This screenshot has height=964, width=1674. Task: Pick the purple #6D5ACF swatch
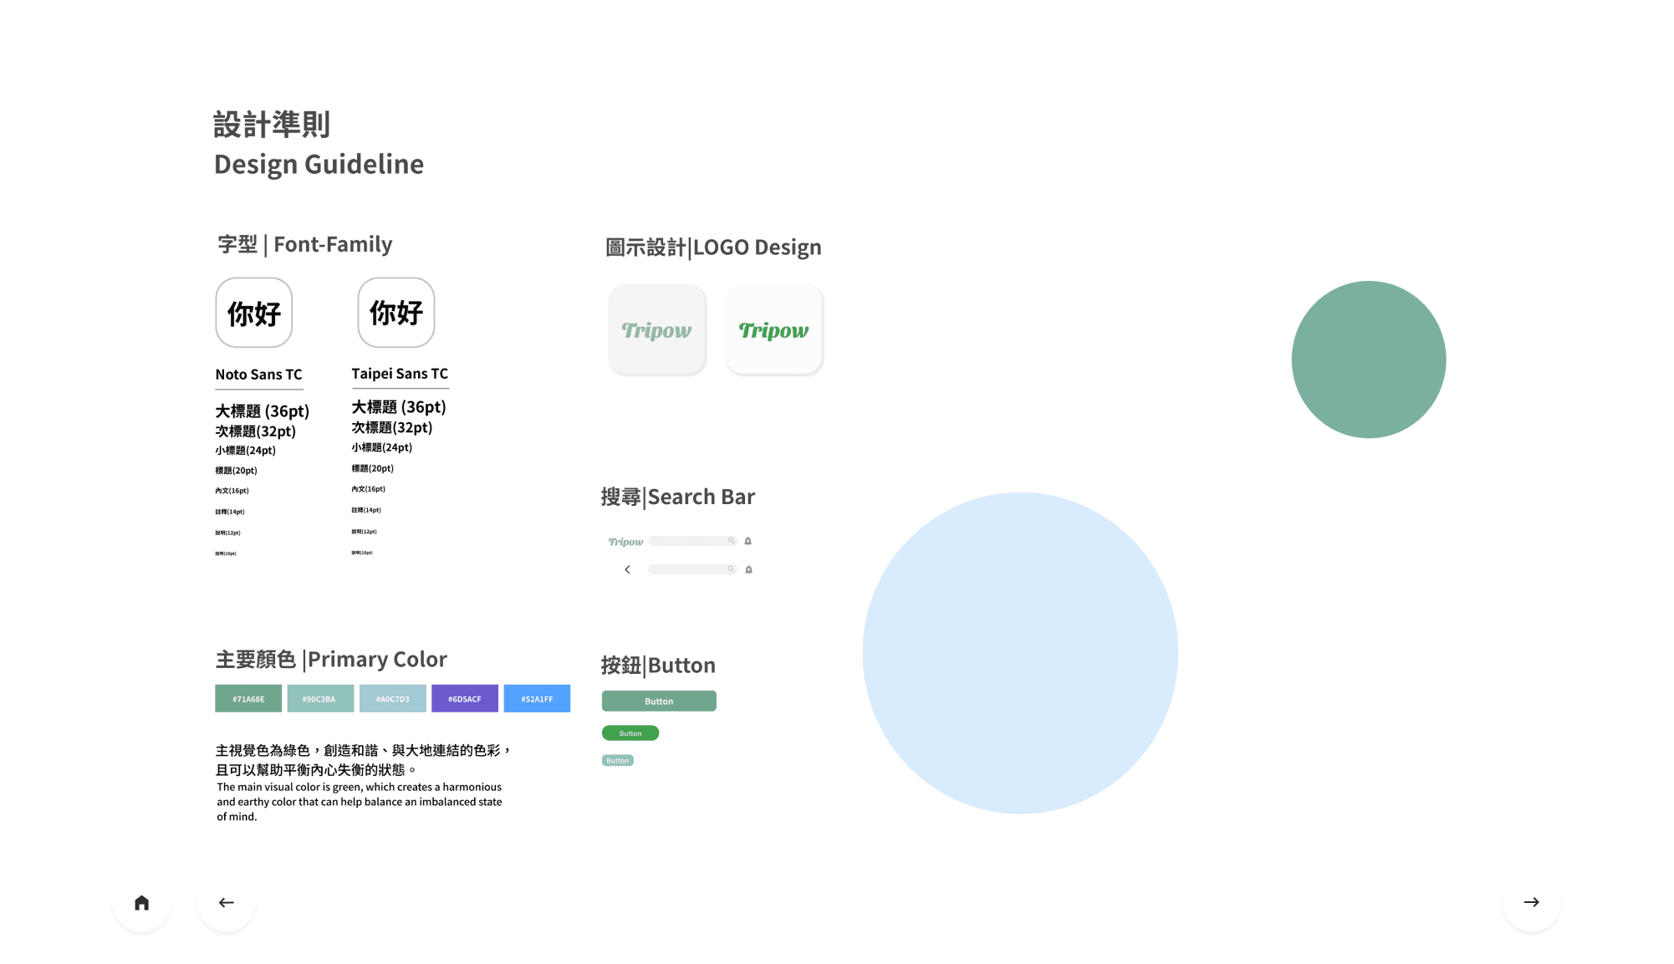[x=465, y=698]
